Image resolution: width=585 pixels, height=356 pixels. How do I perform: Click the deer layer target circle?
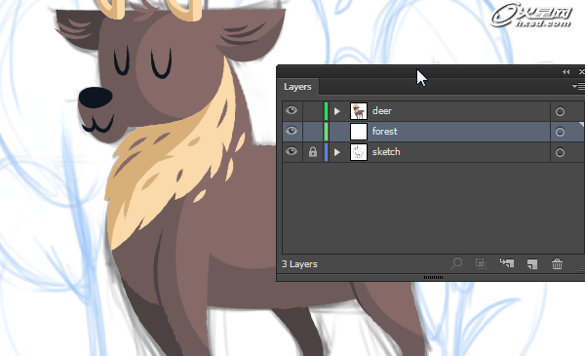[560, 111]
